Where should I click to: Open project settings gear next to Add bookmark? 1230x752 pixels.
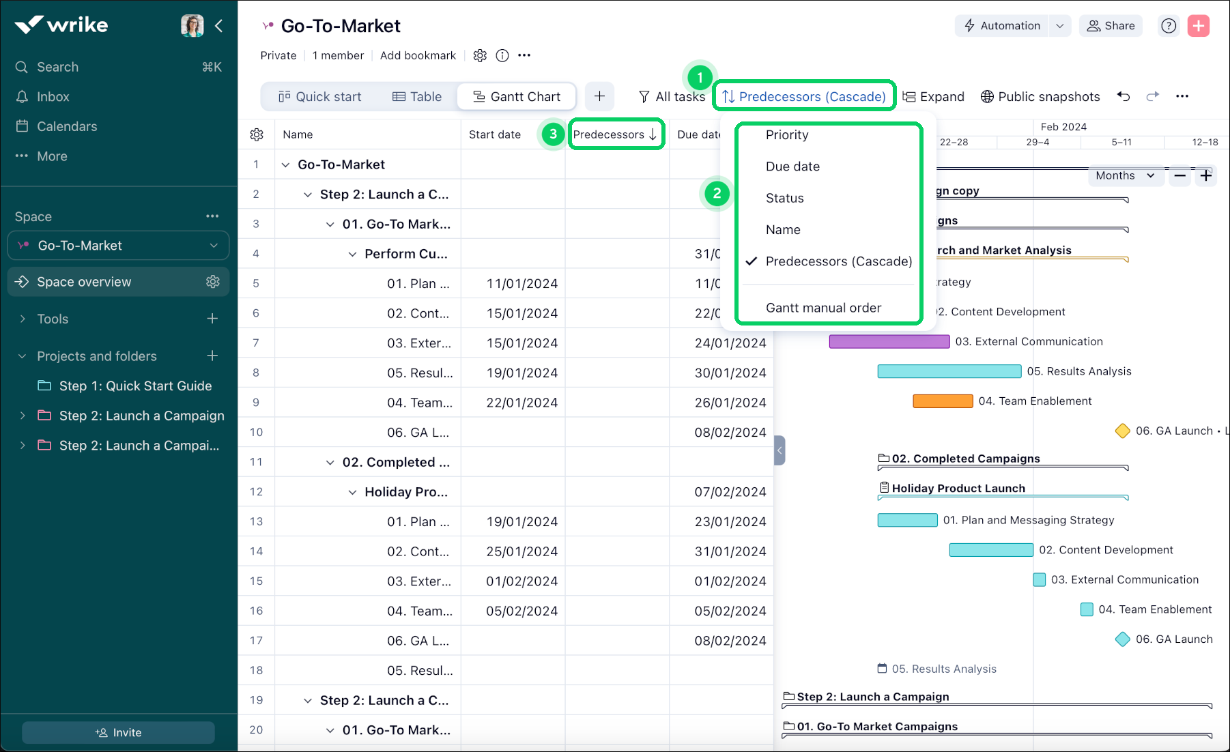[x=480, y=55]
